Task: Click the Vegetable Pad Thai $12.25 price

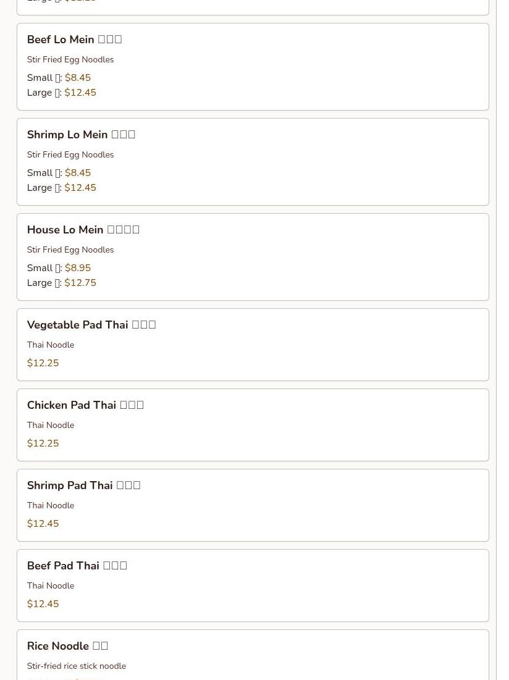Action: (43, 363)
